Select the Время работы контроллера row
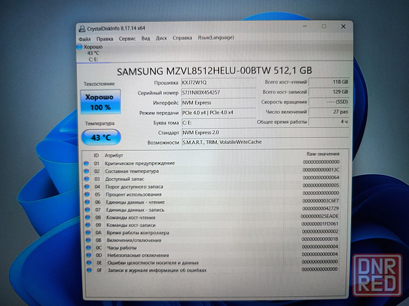Image resolution: width=409 pixels, height=306 pixels. coord(212,232)
